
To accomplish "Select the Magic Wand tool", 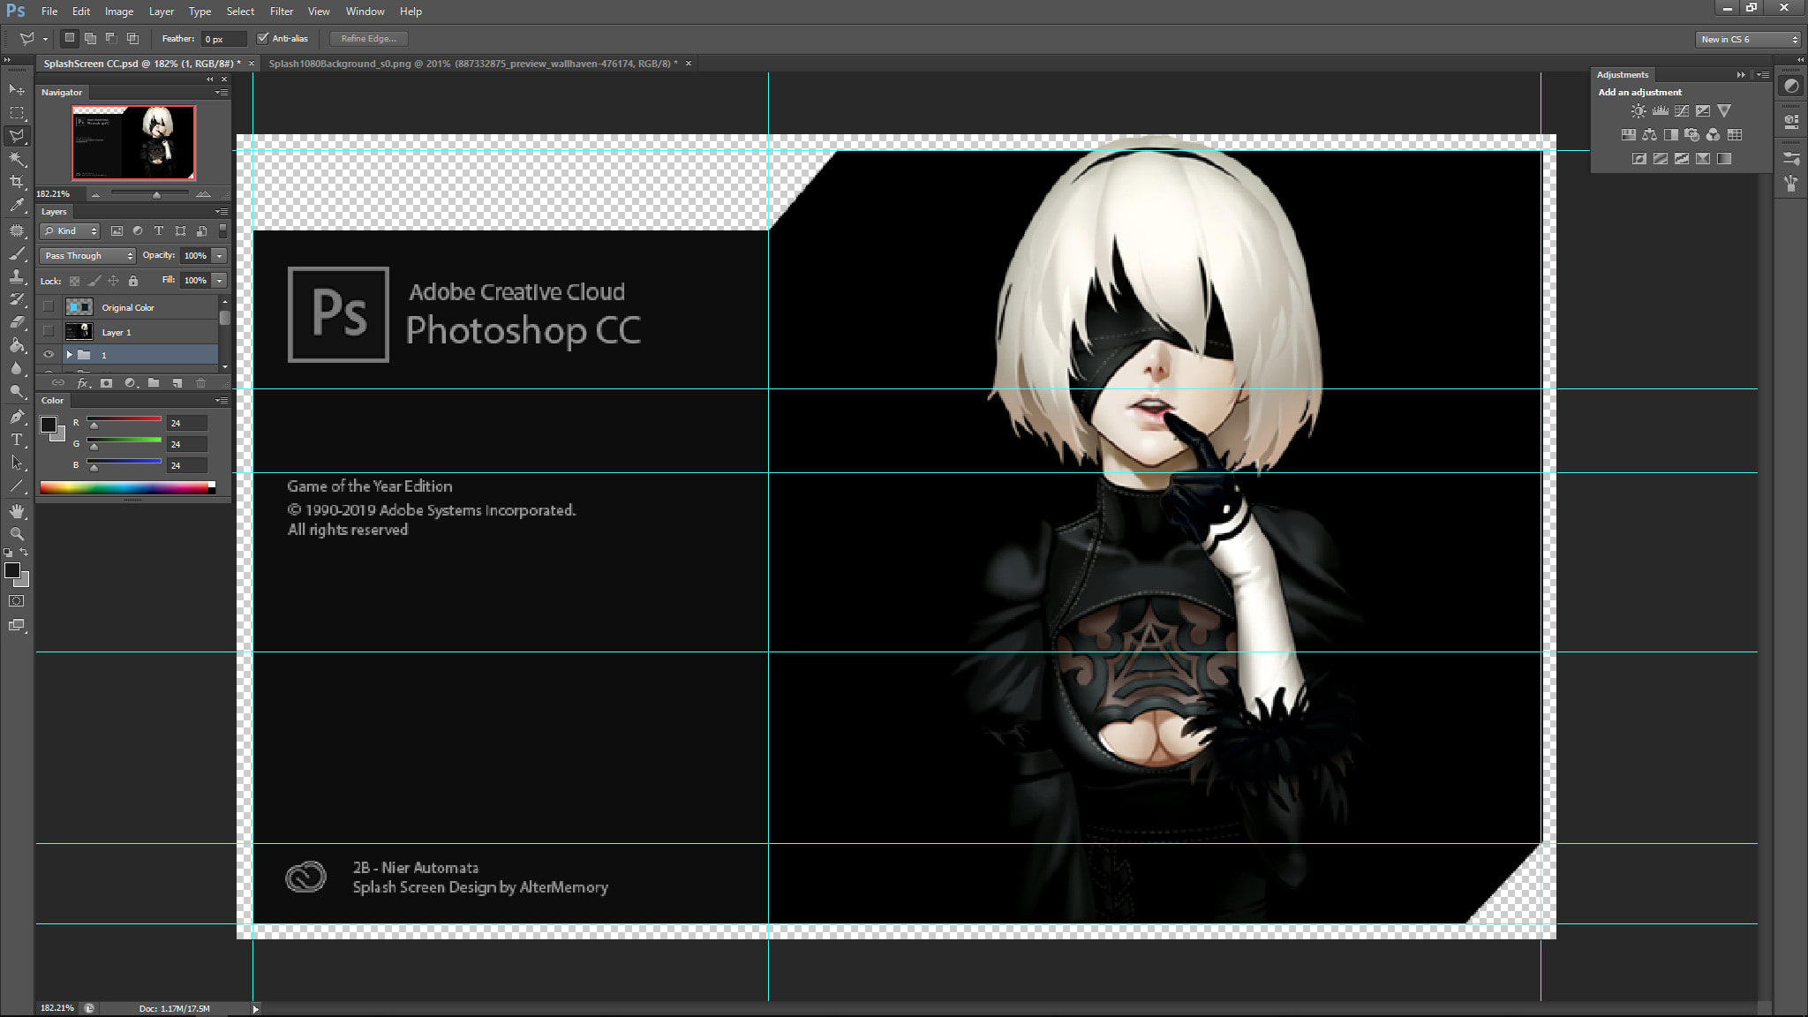I will (x=17, y=159).
